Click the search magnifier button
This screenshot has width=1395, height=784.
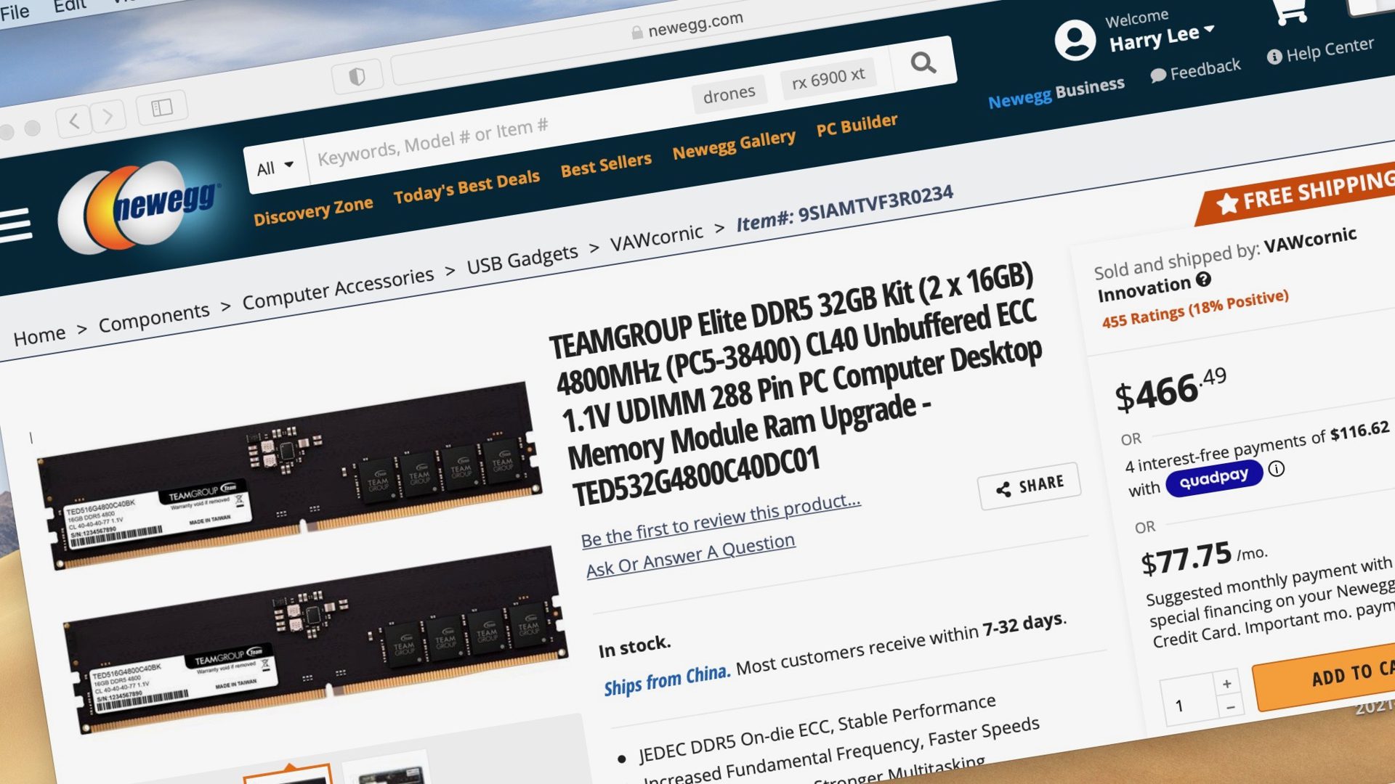pos(923,63)
